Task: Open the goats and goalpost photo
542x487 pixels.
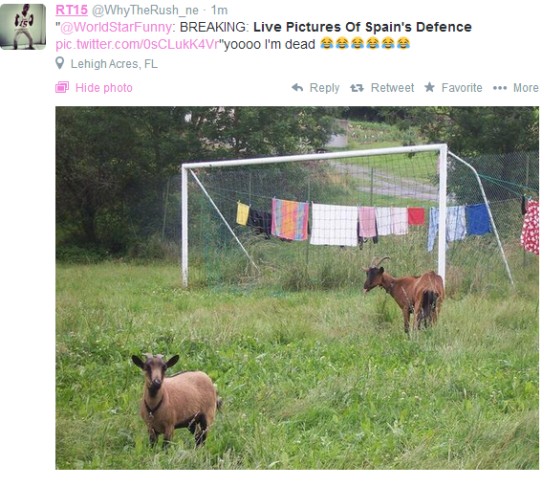Action: (x=297, y=288)
